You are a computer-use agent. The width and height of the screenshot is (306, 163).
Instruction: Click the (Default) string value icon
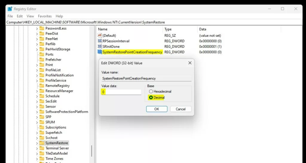[x=100, y=35]
